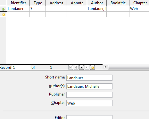
Task: Focus the Chapter input field 'Web'
Action: 89,103
